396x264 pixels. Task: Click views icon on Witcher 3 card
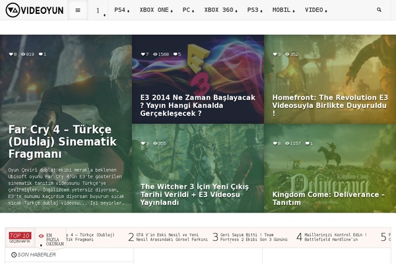155,143
